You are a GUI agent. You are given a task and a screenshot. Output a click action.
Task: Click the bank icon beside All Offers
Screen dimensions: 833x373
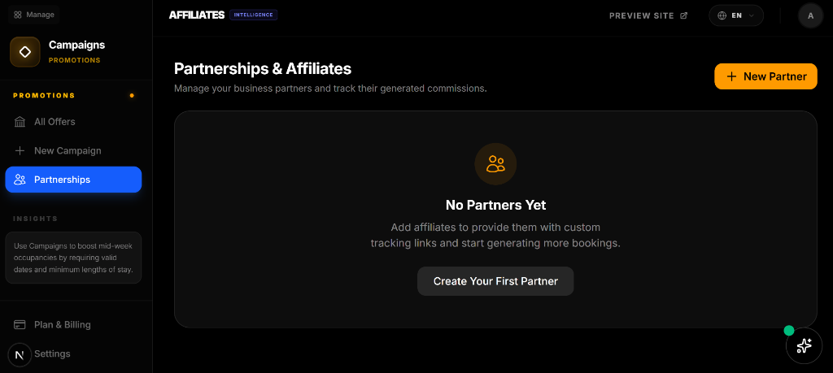20,122
